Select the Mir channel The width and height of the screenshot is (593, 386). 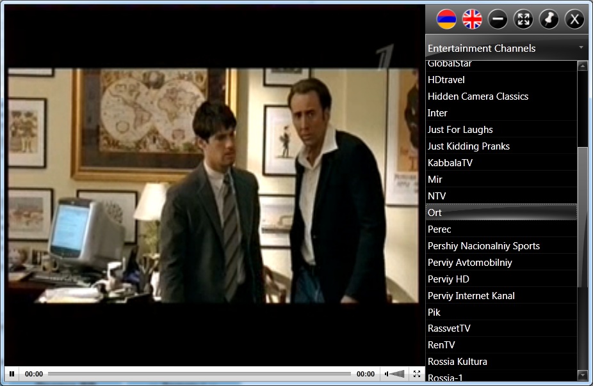click(x=501, y=179)
